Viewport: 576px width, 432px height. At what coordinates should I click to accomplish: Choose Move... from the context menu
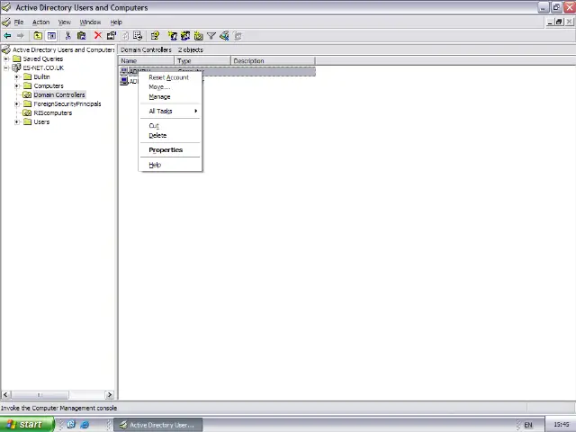coord(170,87)
